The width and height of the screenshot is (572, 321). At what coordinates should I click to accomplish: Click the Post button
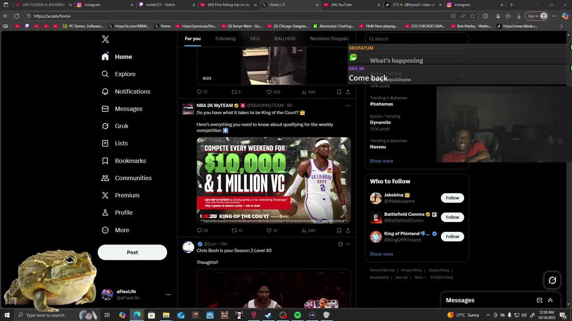click(x=132, y=252)
